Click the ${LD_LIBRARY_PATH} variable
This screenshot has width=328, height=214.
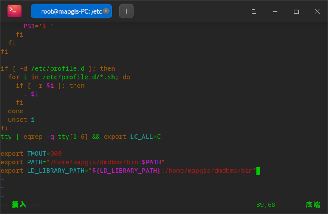tap(126, 171)
